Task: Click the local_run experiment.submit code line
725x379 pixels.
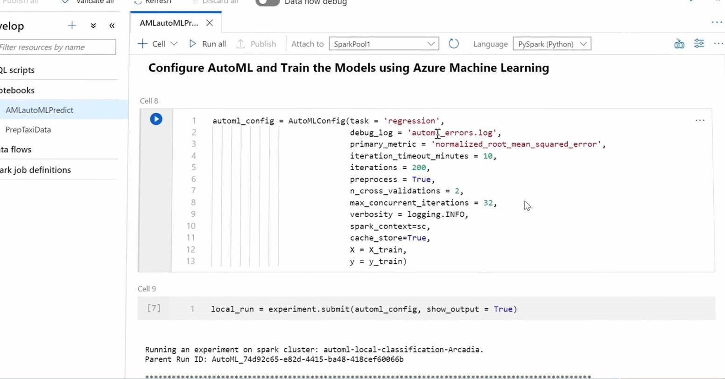Action: 364,309
